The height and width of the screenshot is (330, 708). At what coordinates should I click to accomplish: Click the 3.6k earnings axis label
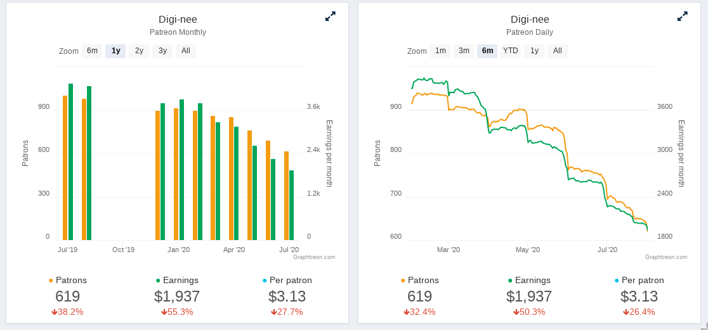pyautogui.click(x=313, y=107)
